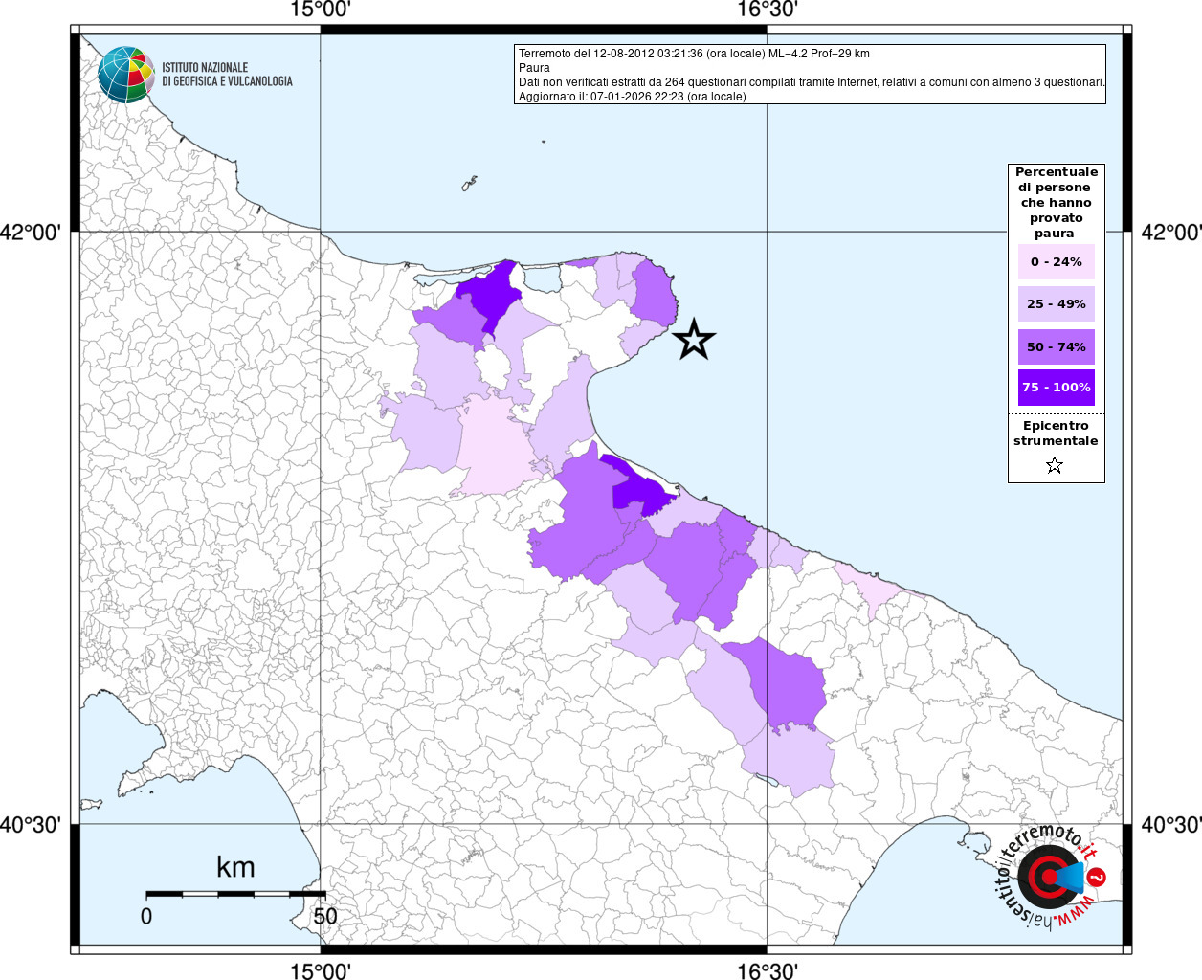
Task: Select the 75 - 100% legend swatch
Action: [1057, 388]
